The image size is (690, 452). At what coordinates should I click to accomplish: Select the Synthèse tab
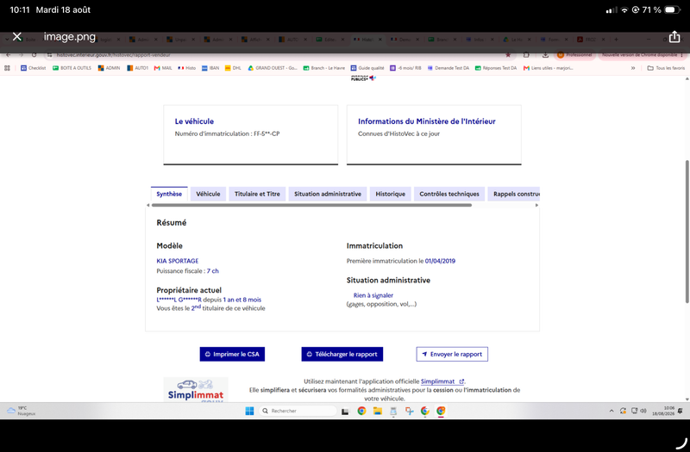tap(169, 194)
